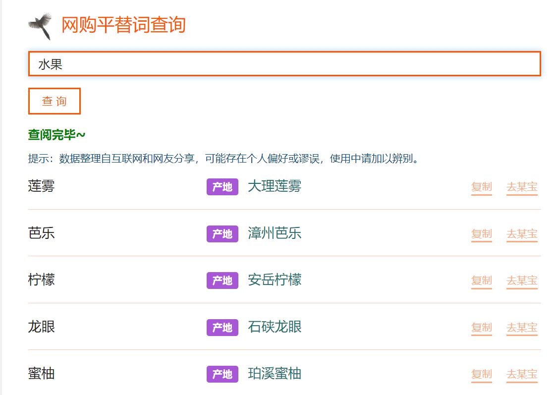Click the 产地 tag beside 漳州芭乐
Viewport: 558px width, 395px height.
(x=222, y=233)
